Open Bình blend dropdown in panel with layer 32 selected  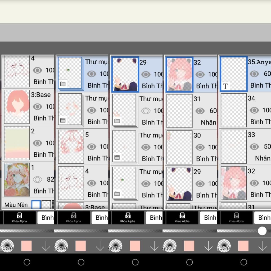(209, 218)
